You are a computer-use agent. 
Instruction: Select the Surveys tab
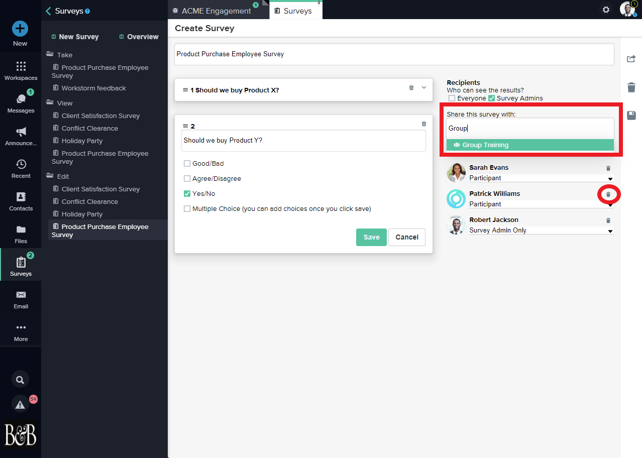[x=296, y=11]
